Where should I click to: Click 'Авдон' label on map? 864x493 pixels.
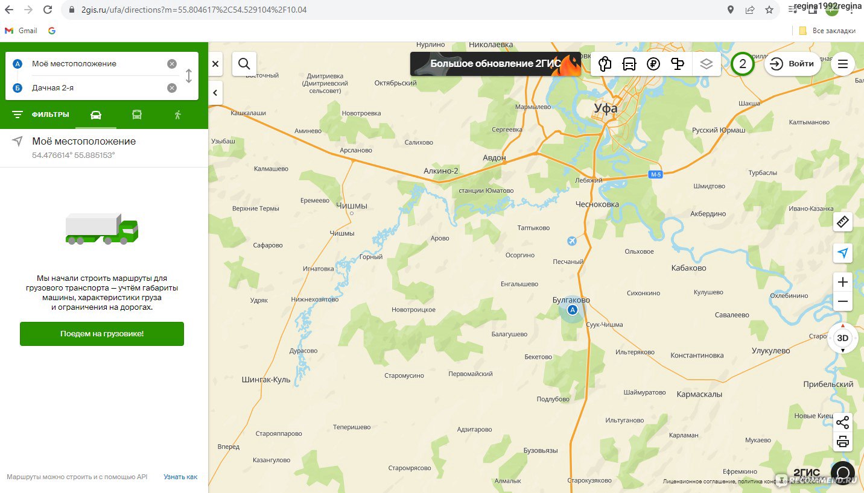pos(495,158)
